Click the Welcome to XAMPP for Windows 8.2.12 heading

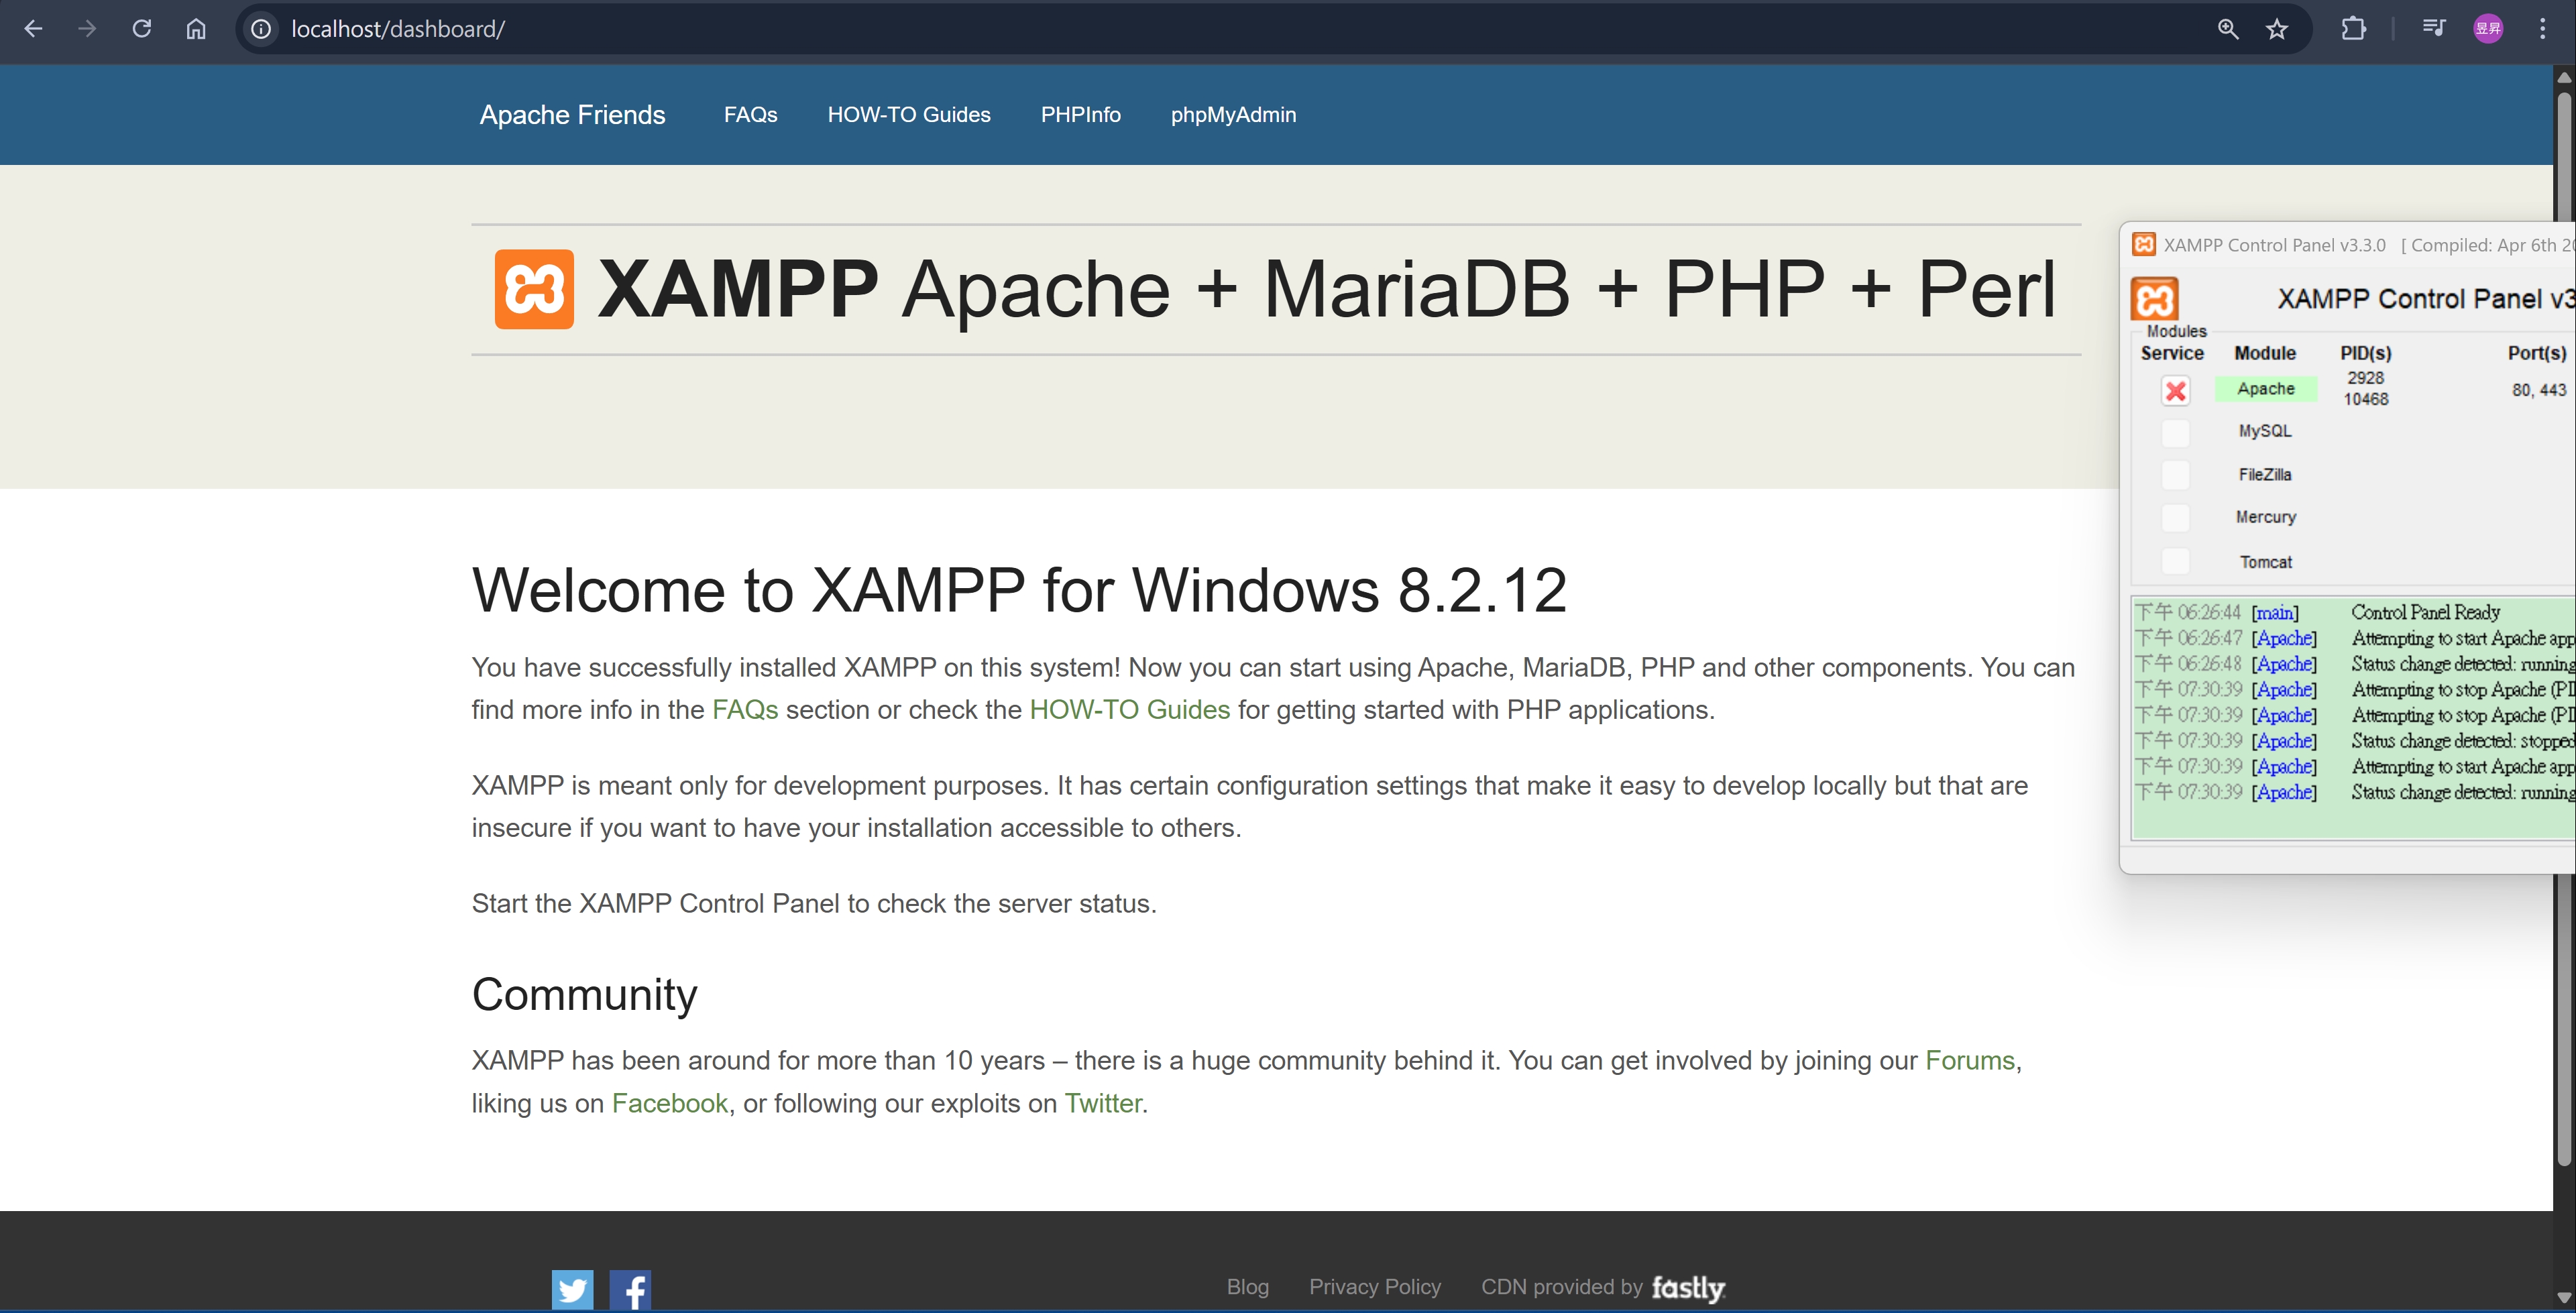click(x=1019, y=590)
